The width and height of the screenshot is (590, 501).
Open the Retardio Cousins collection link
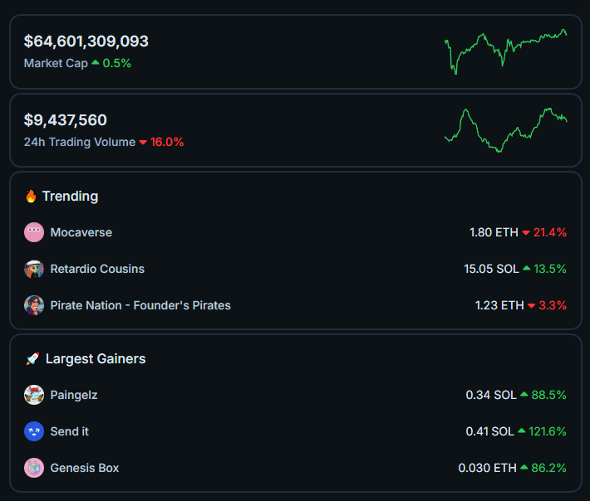coord(97,269)
